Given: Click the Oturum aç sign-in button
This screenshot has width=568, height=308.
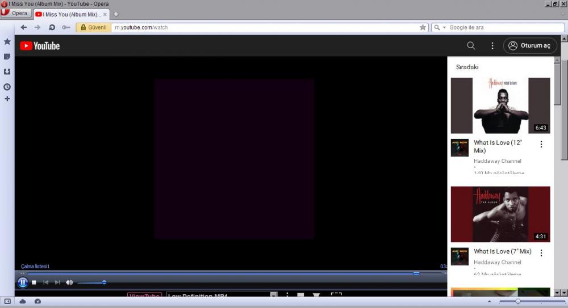Looking at the screenshot, I should [x=529, y=45].
